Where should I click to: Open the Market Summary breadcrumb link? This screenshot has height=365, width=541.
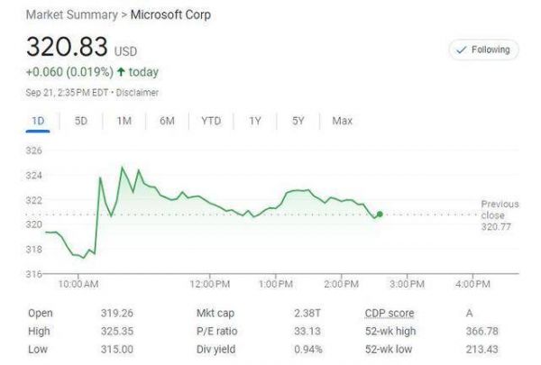(75, 15)
